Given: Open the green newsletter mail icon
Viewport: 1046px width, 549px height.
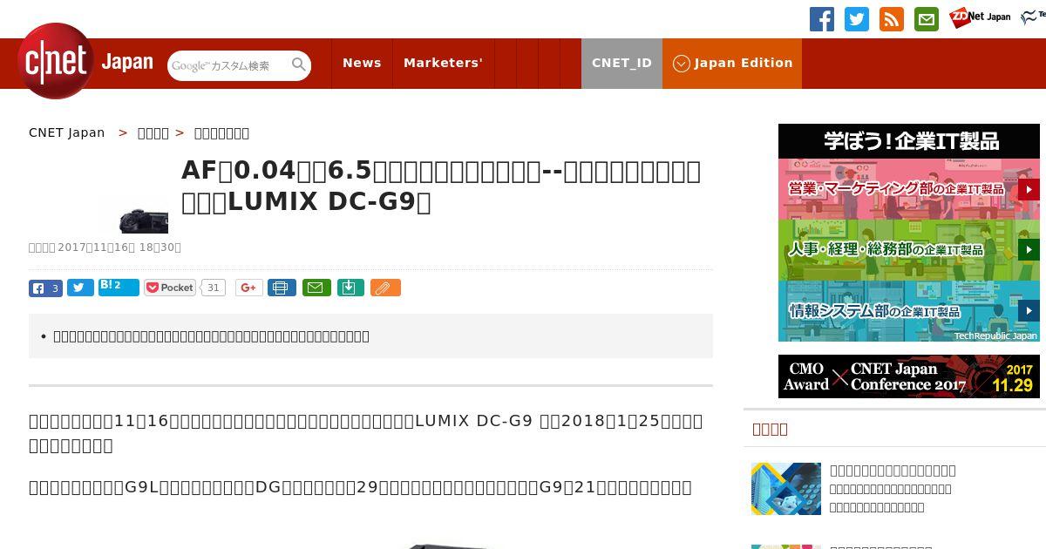Looking at the screenshot, I should click(927, 19).
